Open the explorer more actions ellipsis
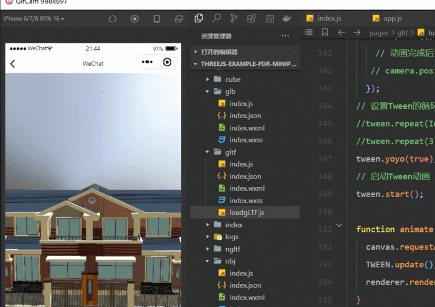 (285, 36)
